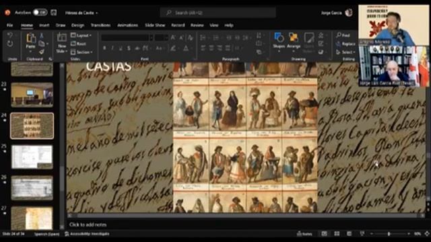Click the PowerPoint app logo
Image resolution: width=431 pixels, height=242 pixels.
click(x=7, y=12)
